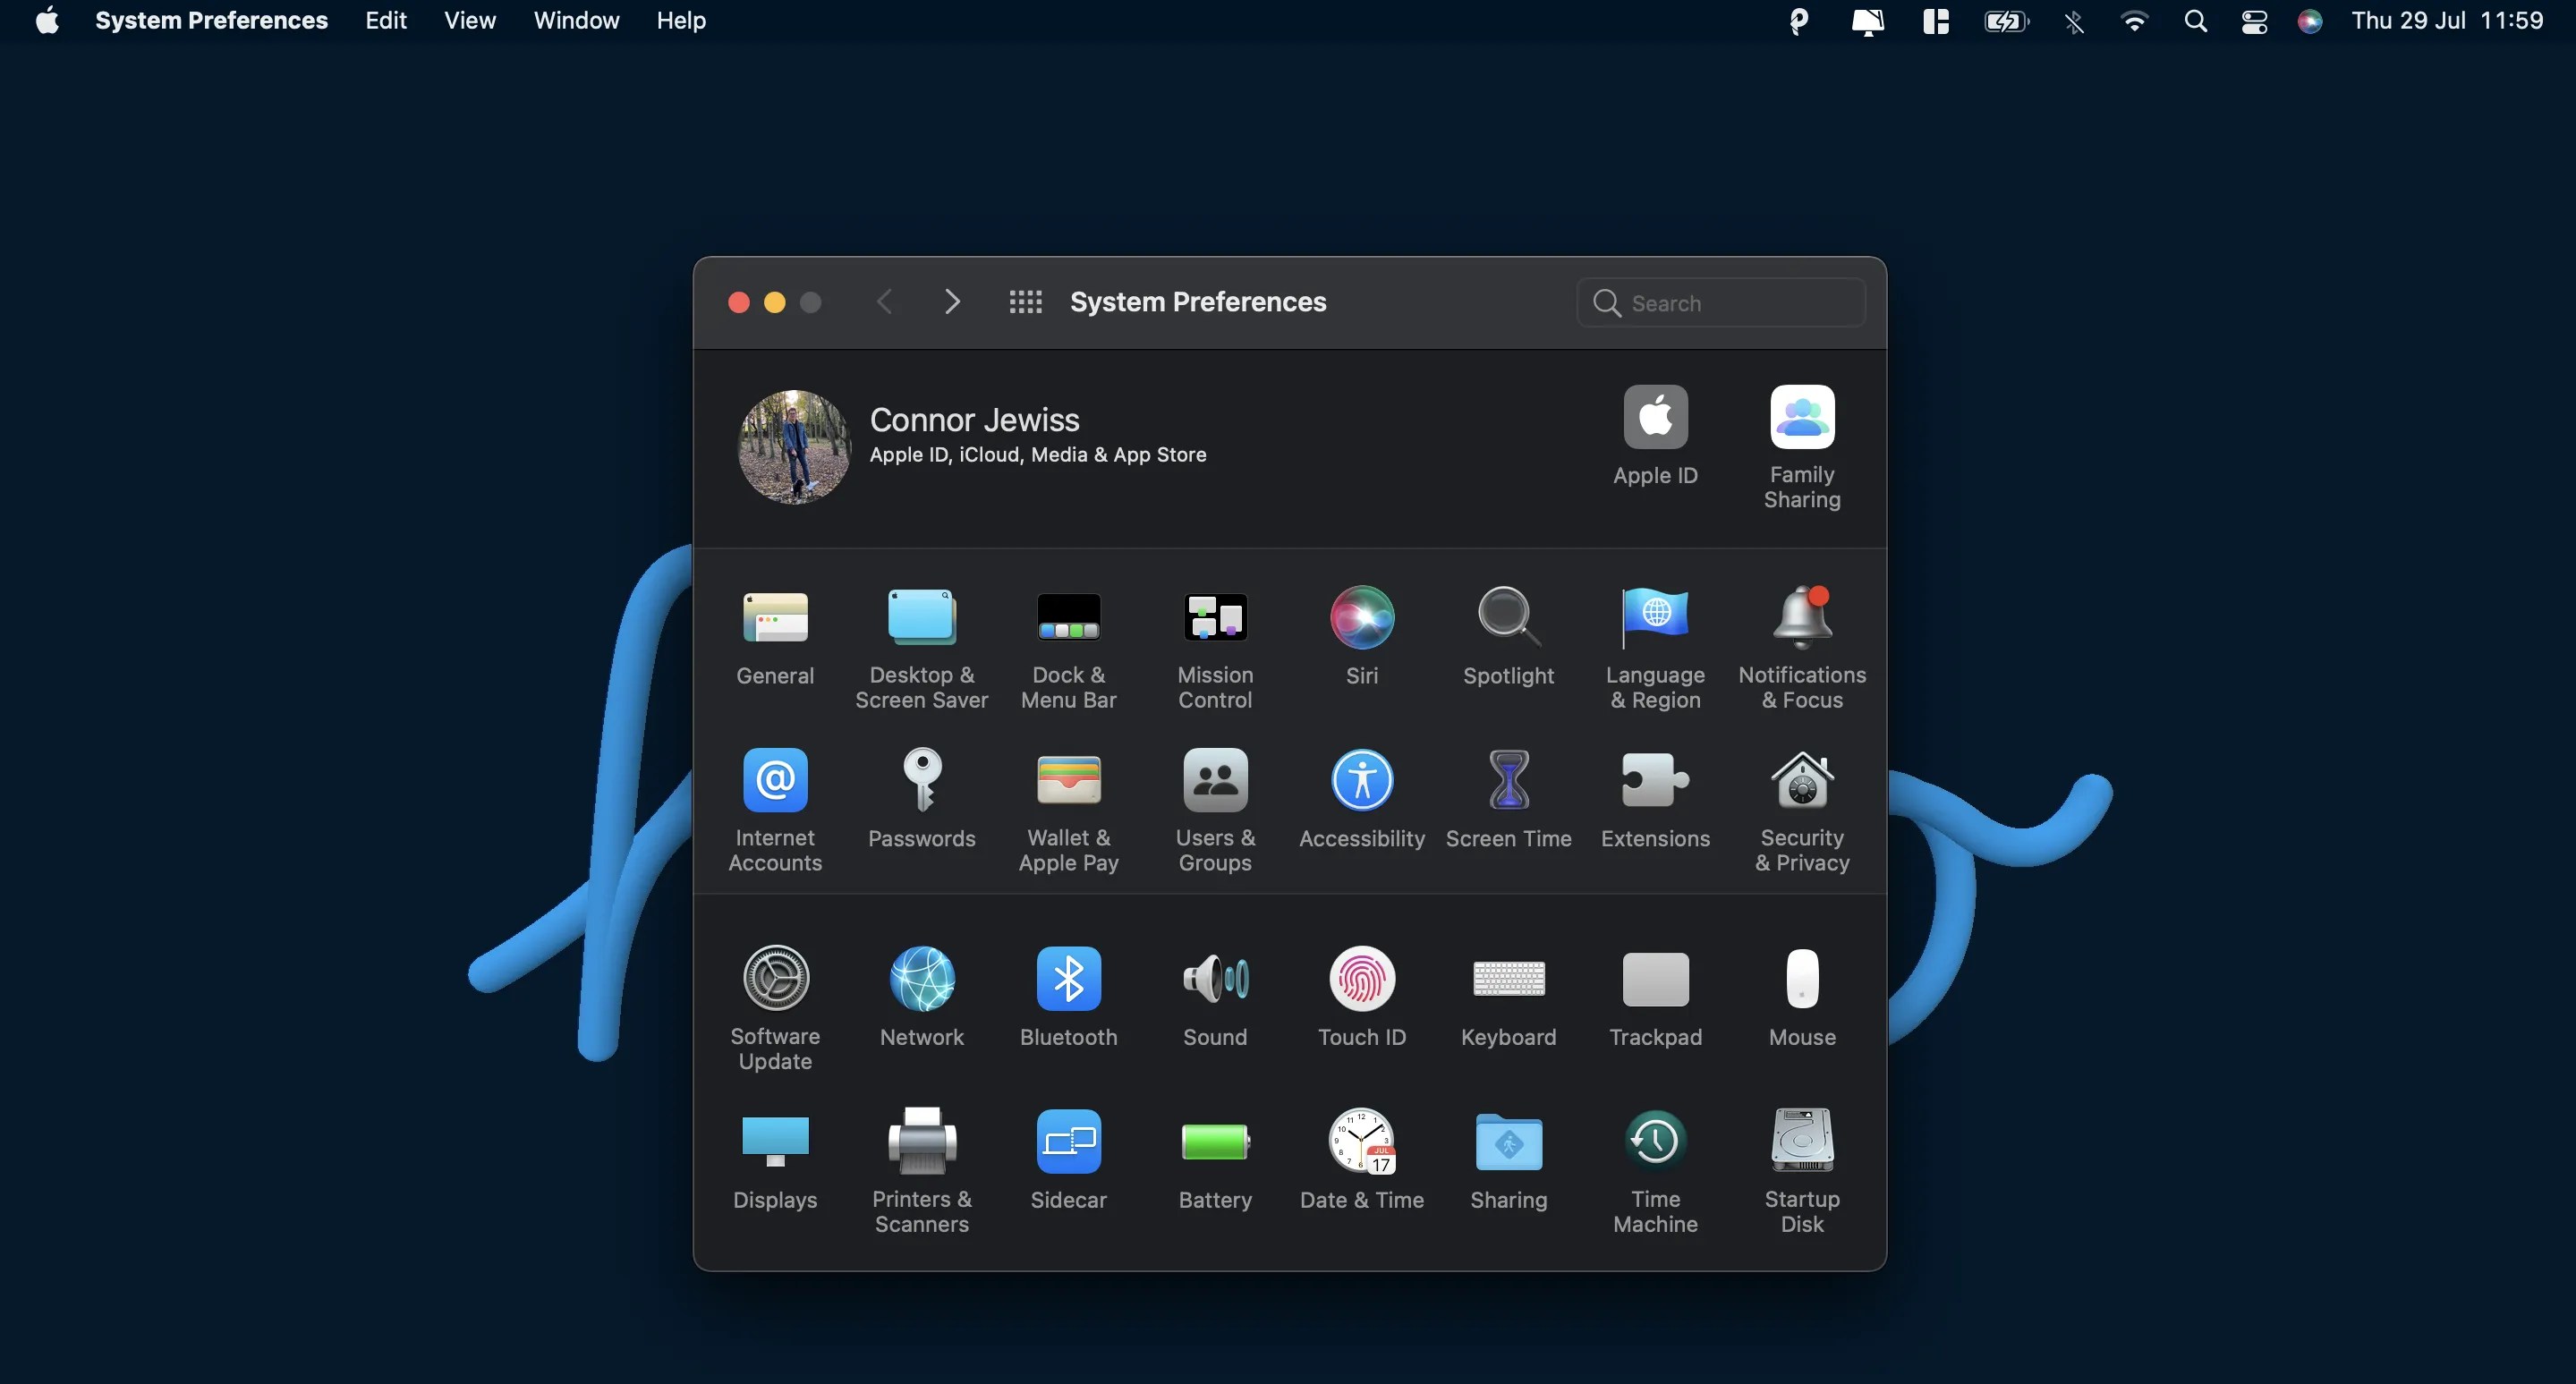Image resolution: width=2576 pixels, height=1384 pixels.
Task: Open the General preferences pane
Action: pos(775,636)
